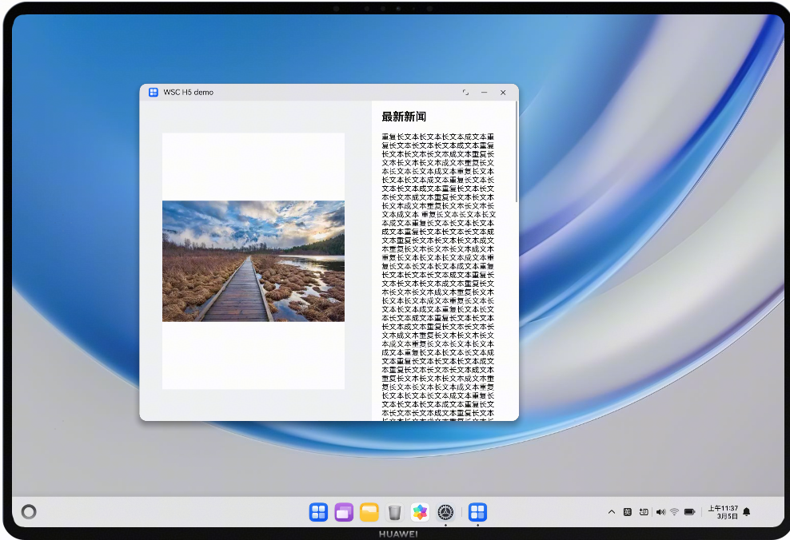Click the tray icon left of the speaker
Viewport: 790px width, 540px height.
(644, 512)
